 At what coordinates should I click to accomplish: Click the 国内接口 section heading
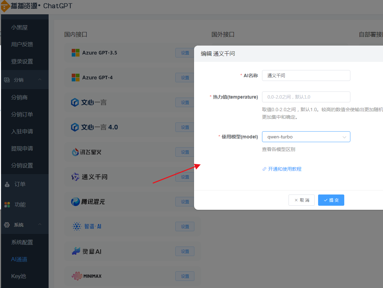pos(76,34)
